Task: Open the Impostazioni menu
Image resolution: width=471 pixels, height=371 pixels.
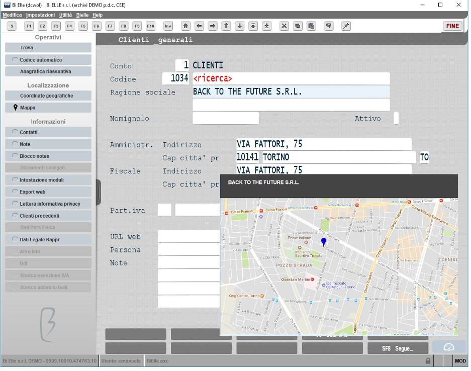Action: (x=41, y=15)
